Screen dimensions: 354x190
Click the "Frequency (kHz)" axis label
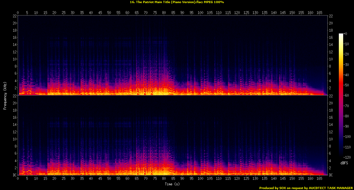pos(5,95)
